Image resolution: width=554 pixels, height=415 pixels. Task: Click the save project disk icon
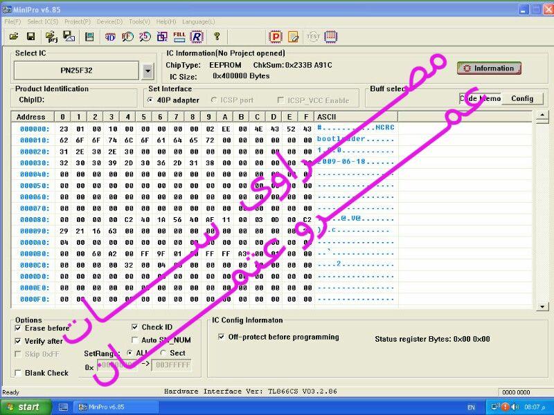coord(69,37)
